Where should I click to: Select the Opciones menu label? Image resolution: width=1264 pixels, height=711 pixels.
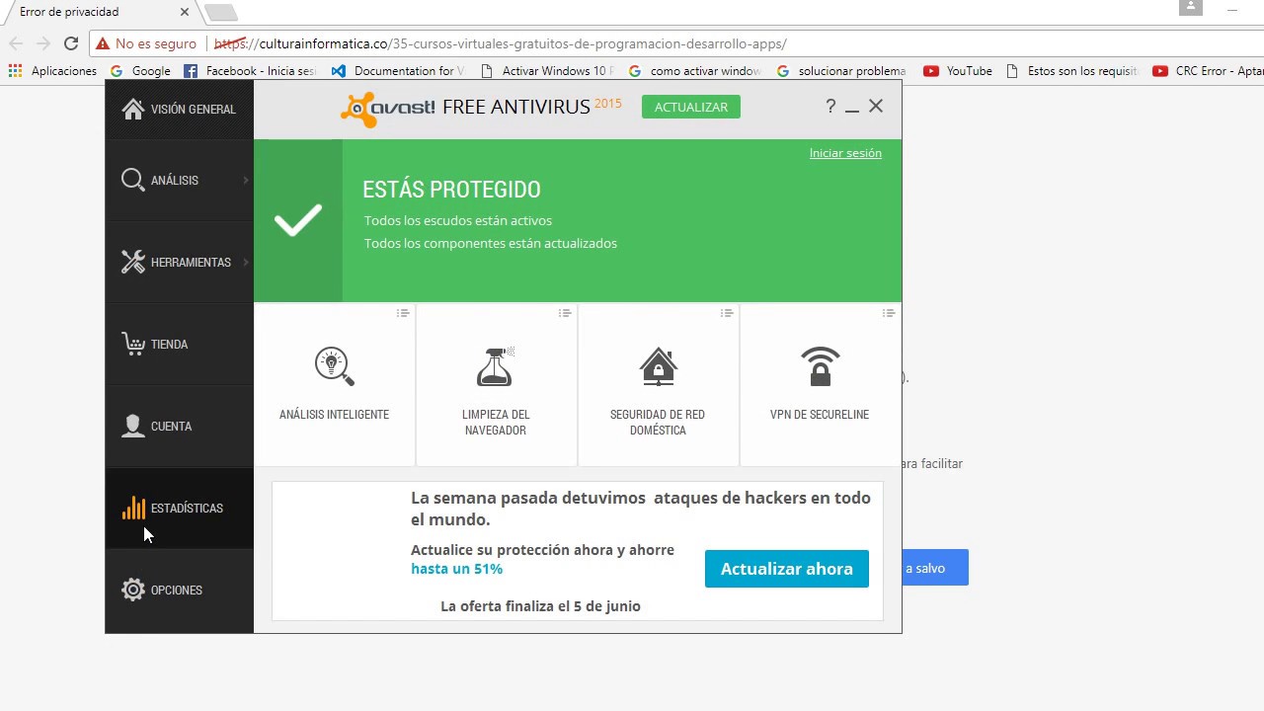point(177,591)
